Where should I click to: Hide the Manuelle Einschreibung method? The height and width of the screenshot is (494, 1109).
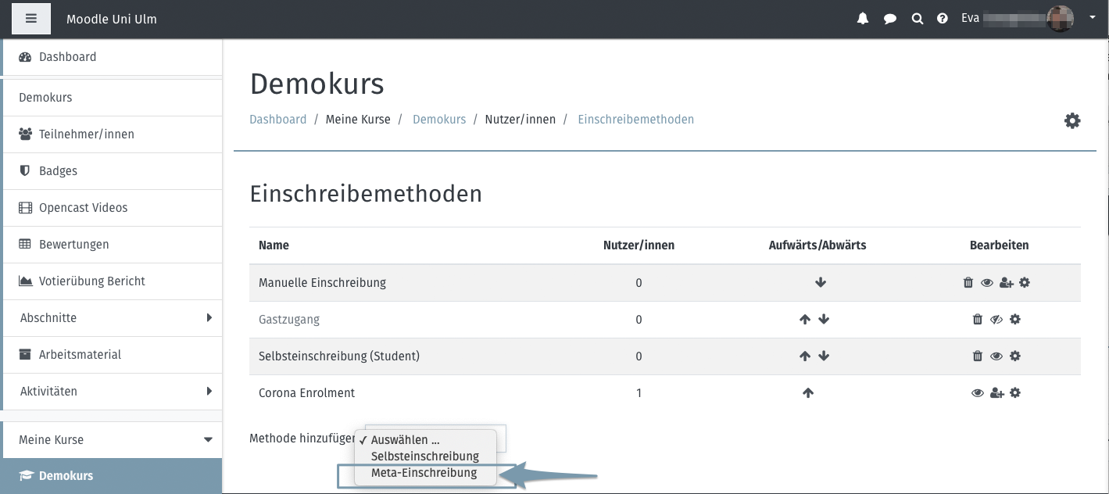tap(987, 283)
